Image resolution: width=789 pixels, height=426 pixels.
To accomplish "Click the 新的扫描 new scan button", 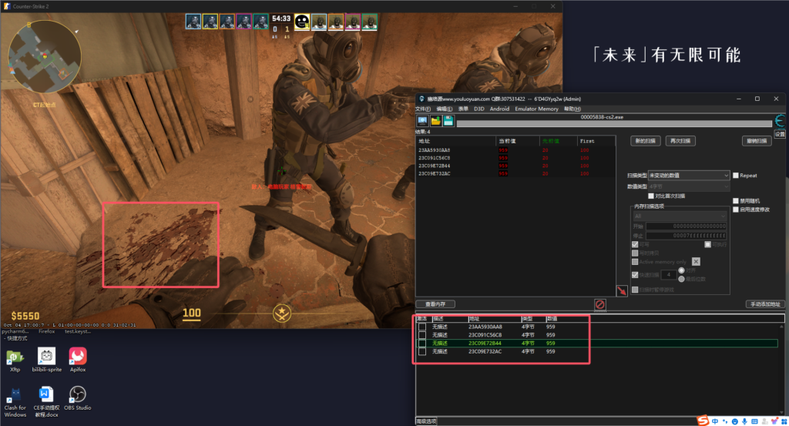I will point(646,141).
